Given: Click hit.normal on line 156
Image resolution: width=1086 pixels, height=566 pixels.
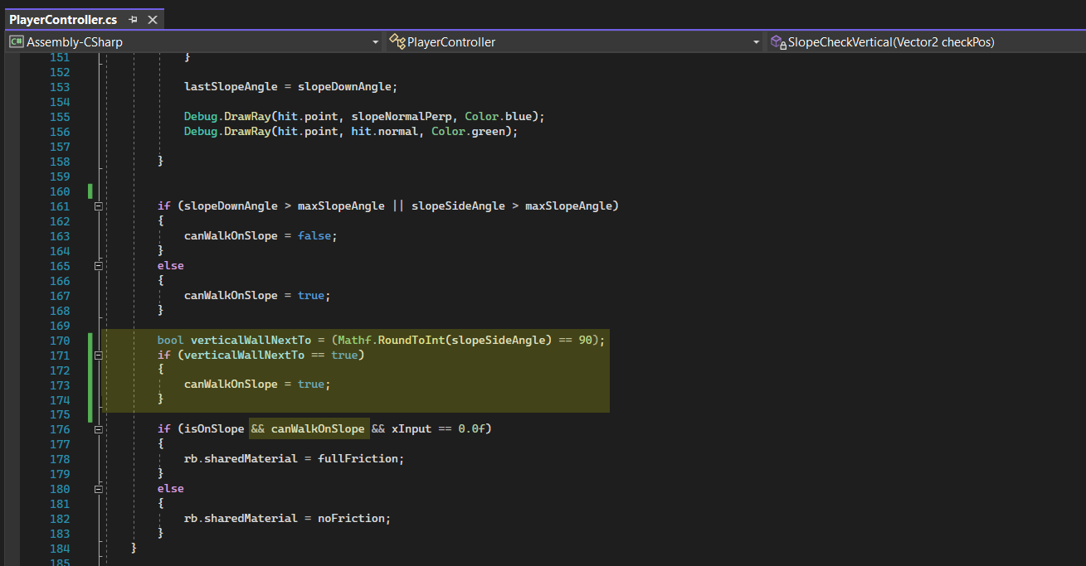Looking at the screenshot, I should (x=384, y=132).
